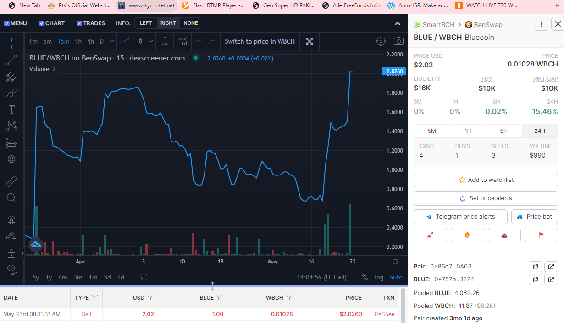
Task: Open Telegram price alerts
Action: pos(460,217)
